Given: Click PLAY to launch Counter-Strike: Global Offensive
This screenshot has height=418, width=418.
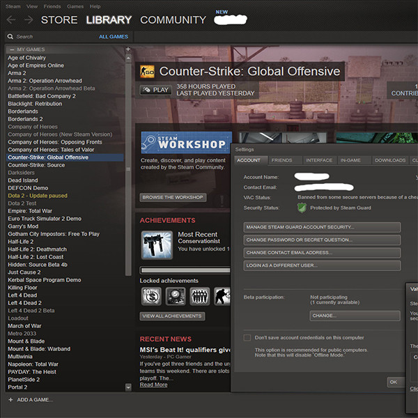Looking at the screenshot, I should coord(155,90).
